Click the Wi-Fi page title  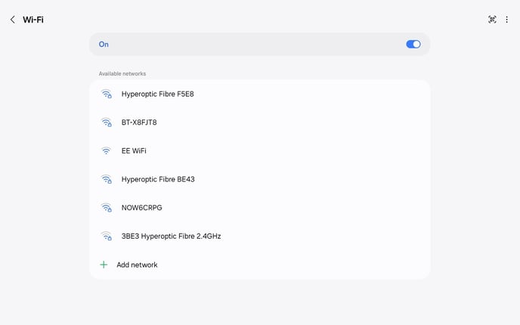33,20
